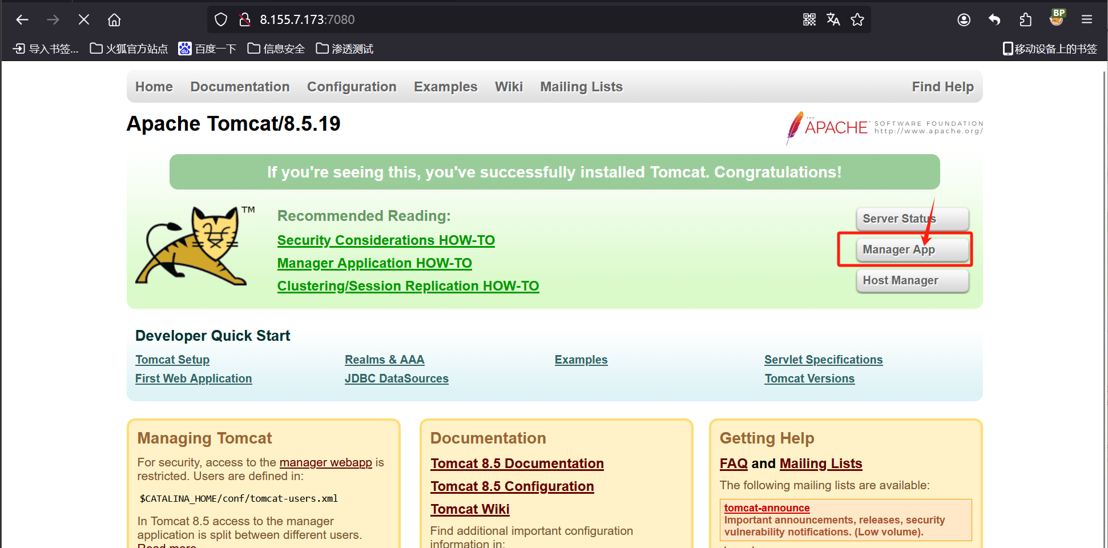The image size is (1108, 548).
Task: Open the account profile icon
Action: pos(964,20)
